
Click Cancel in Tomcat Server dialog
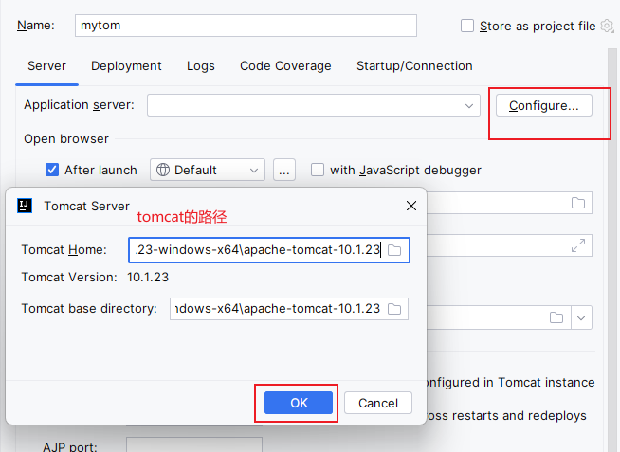click(x=378, y=403)
